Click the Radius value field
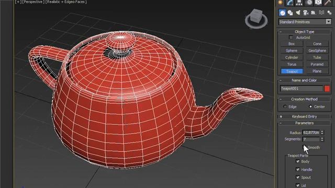Image resolution: width=335 pixels, height=188 pixels. (x=311, y=132)
